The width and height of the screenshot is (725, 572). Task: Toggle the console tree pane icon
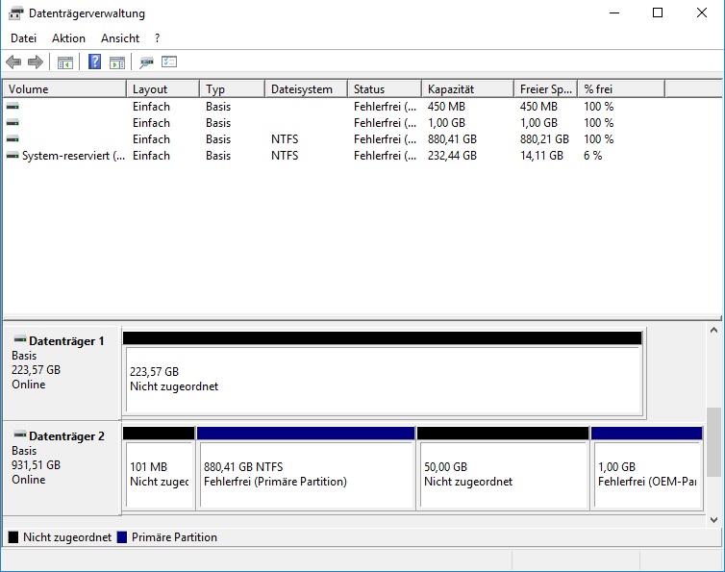(65, 62)
